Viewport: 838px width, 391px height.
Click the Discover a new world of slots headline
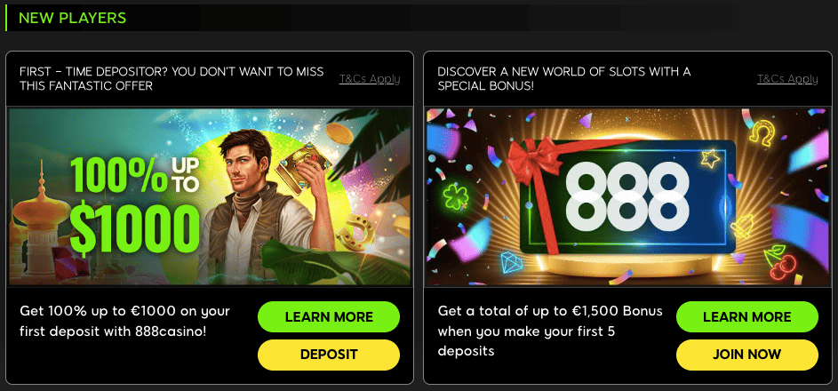point(563,78)
